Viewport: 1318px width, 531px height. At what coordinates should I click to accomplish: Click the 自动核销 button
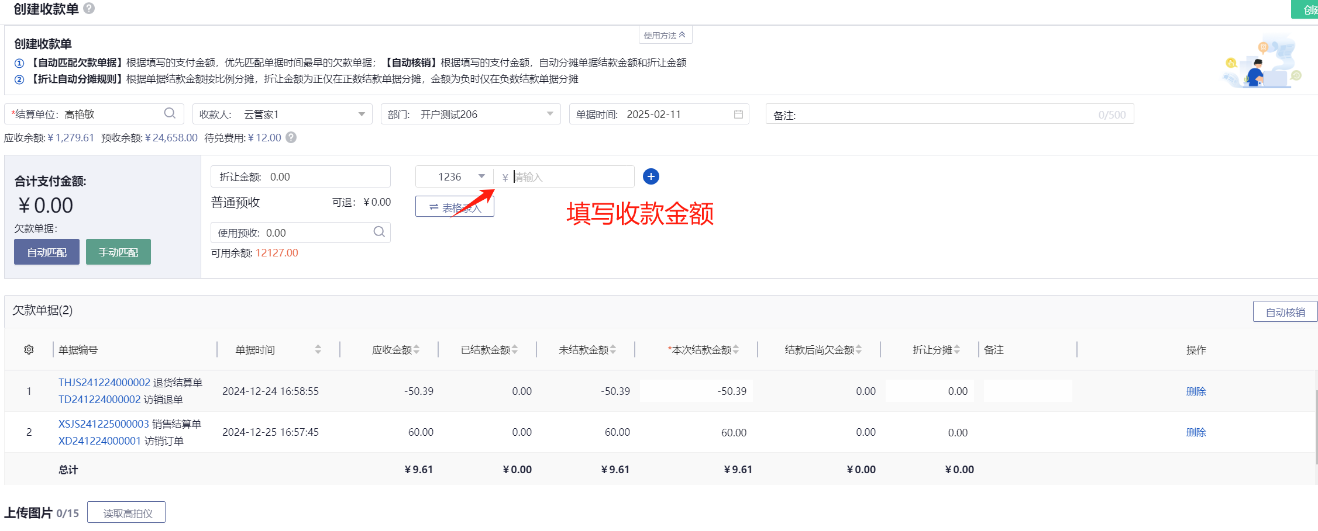point(1285,312)
